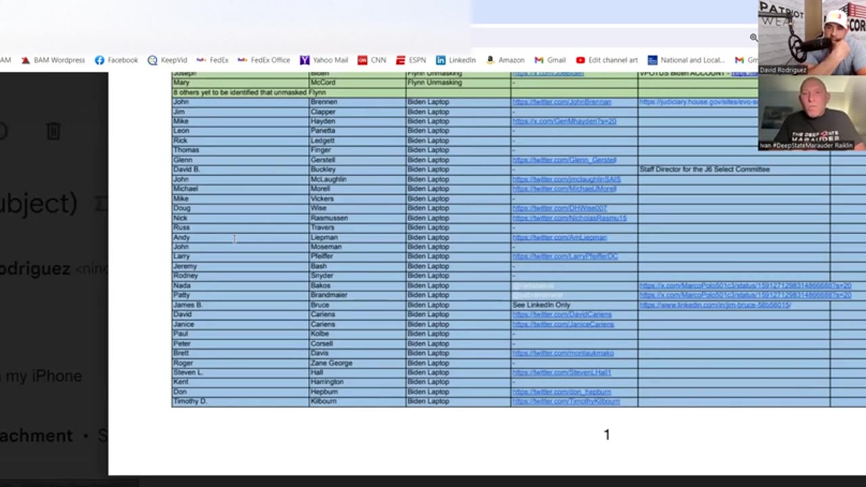Open the Facebook bookmark
Screen dimensions: 866x487
116,60
